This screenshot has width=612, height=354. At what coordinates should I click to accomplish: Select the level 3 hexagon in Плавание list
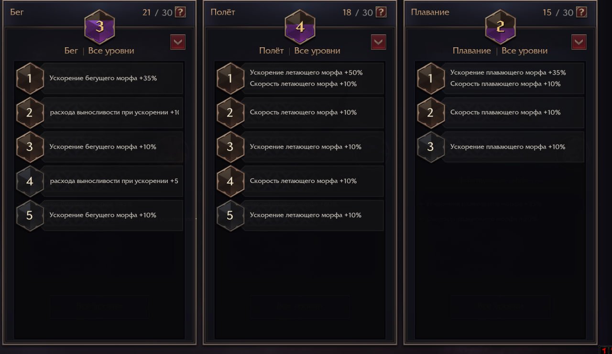(x=430, y=147)
